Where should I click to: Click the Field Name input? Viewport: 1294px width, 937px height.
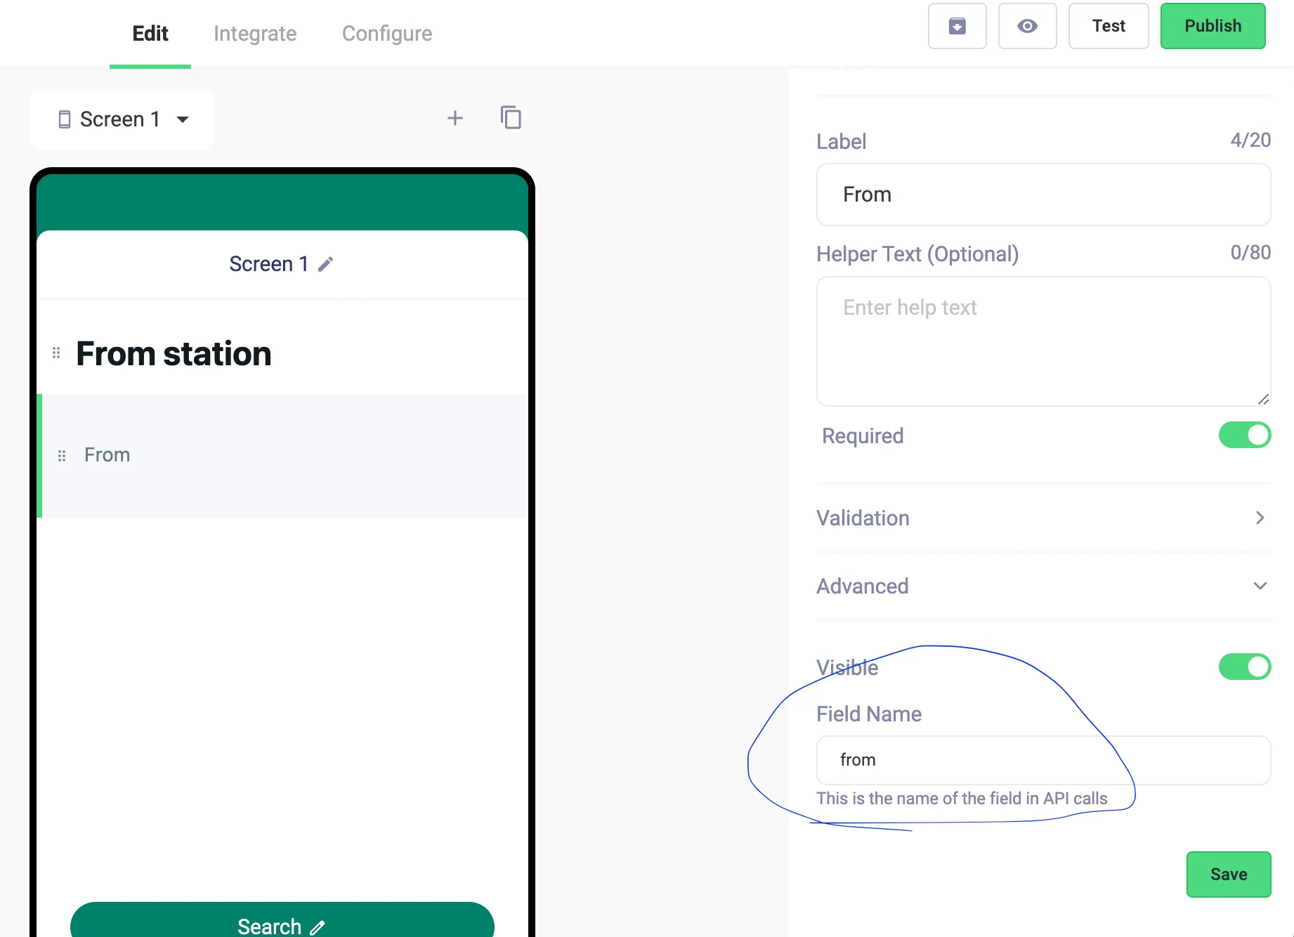(x=1043, y=760)
